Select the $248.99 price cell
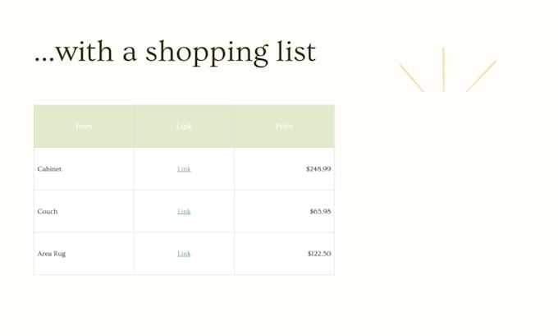The image size is (558, 336). (x=285, y=169)
